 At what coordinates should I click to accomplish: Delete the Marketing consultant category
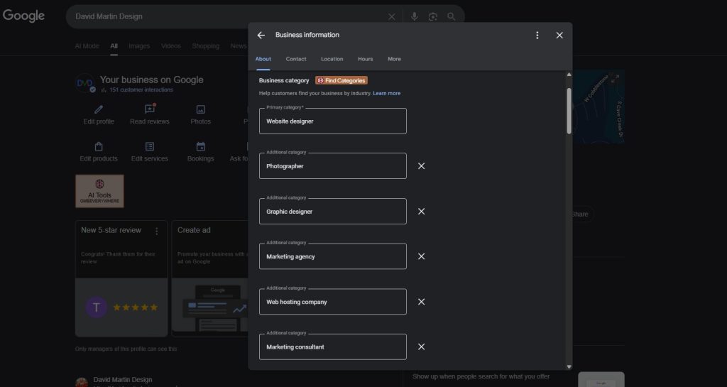point(421,347)
